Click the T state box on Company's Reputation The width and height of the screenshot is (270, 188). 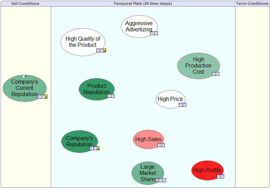tap(92, 148)
